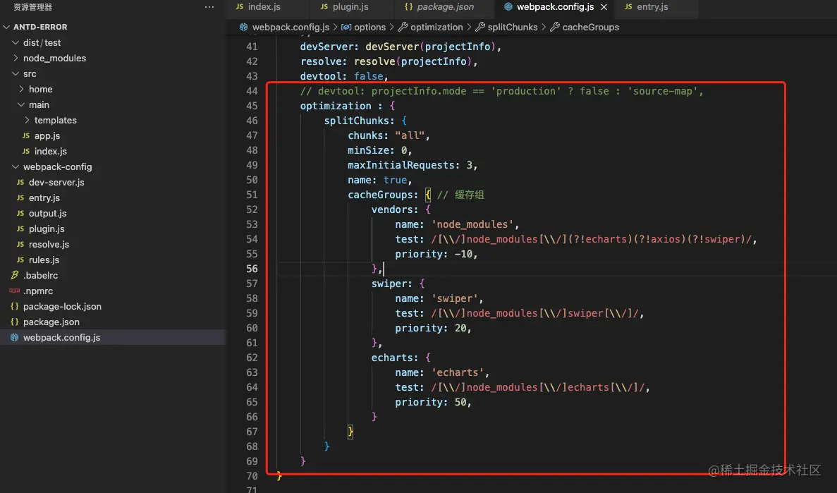Screen dimensions: 837x493
Task: Switch to the index.js editor tab
Action: (x=264, y=7)
